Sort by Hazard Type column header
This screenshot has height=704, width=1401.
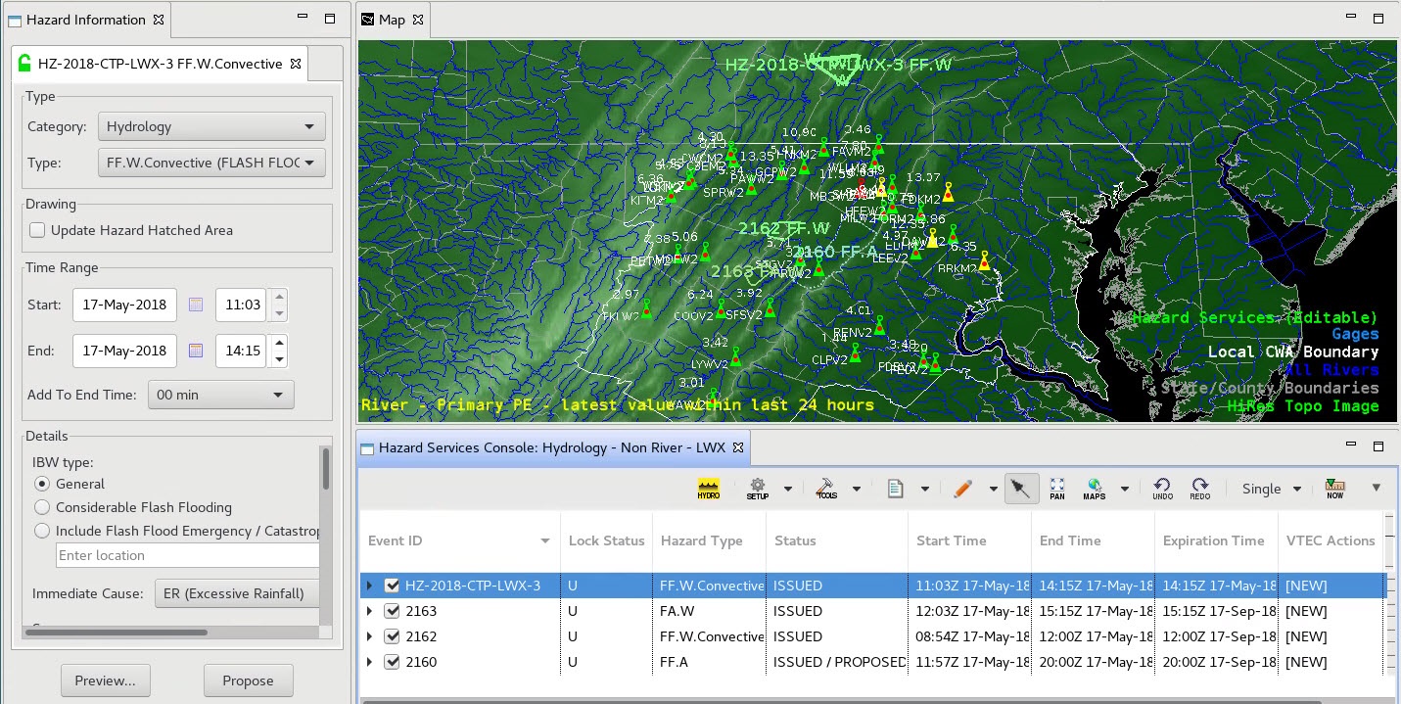[x=709, y=540]
